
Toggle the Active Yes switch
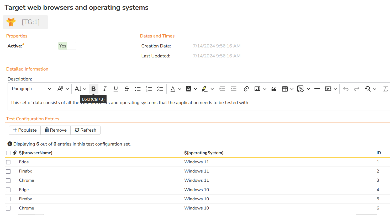67,46
